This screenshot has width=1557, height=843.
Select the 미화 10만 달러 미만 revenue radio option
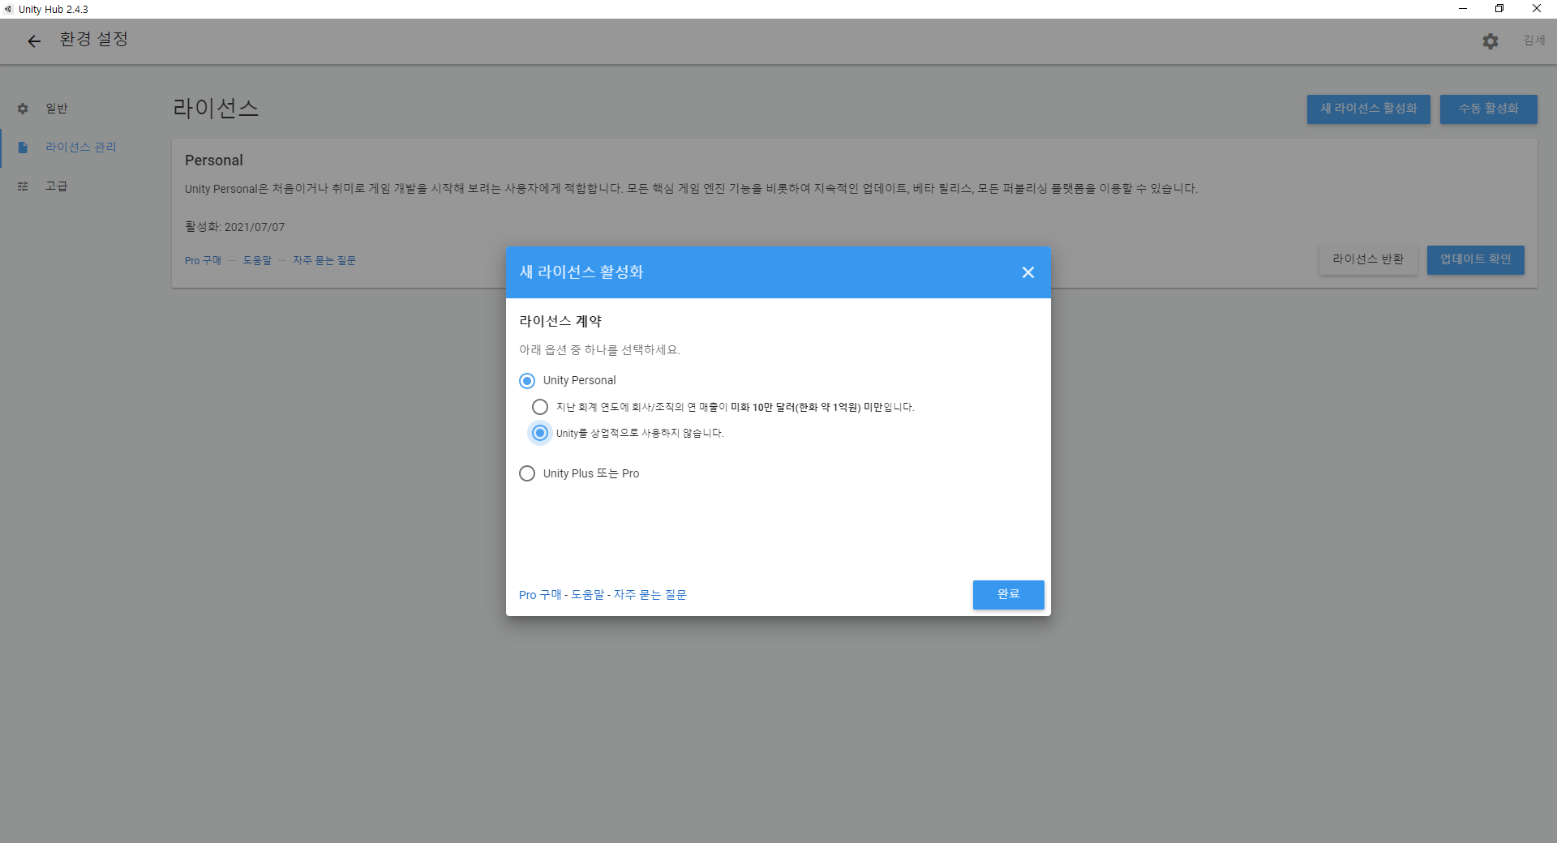pos(540,407)
